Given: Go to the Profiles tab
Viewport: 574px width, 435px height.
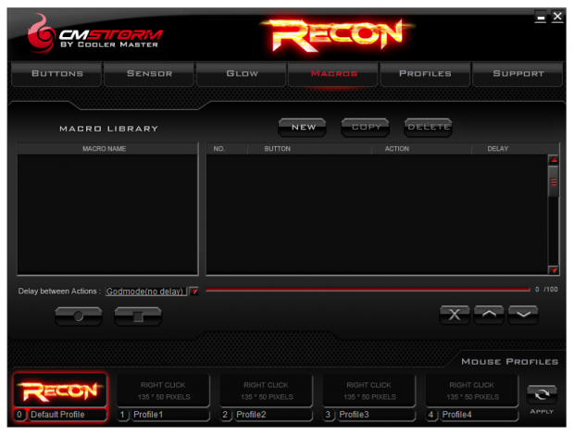Looking at the screenshot, I should 425,73.
